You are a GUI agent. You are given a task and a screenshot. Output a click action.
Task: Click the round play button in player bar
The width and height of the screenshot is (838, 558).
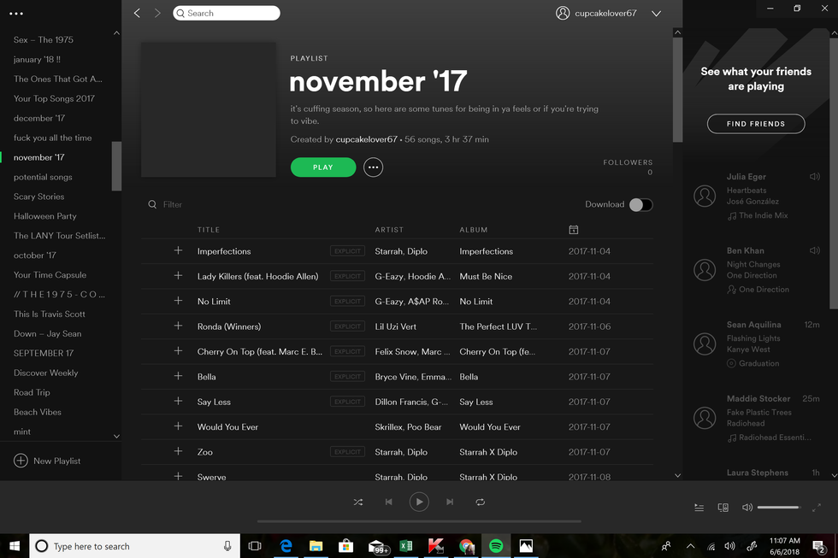pyautogui.click(x=419, y=502)
